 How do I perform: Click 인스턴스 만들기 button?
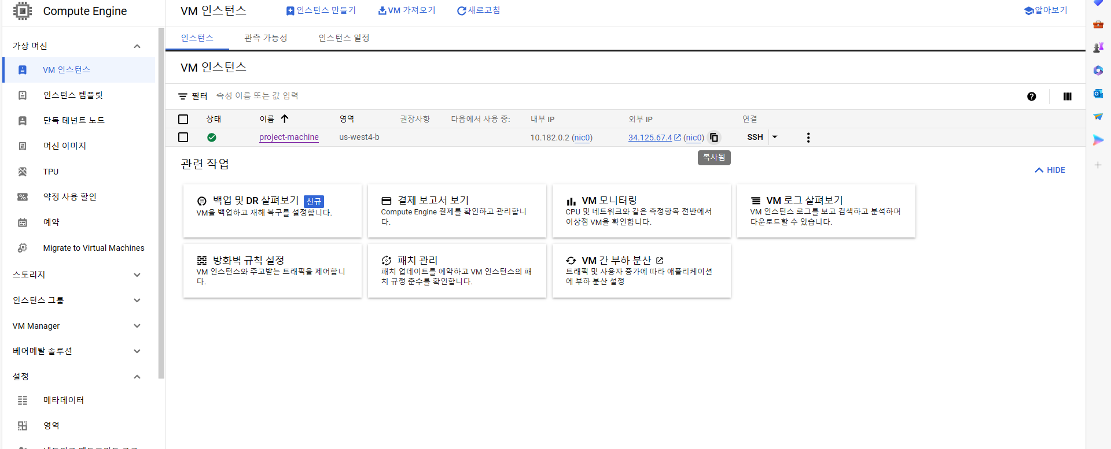coord(321,10)
